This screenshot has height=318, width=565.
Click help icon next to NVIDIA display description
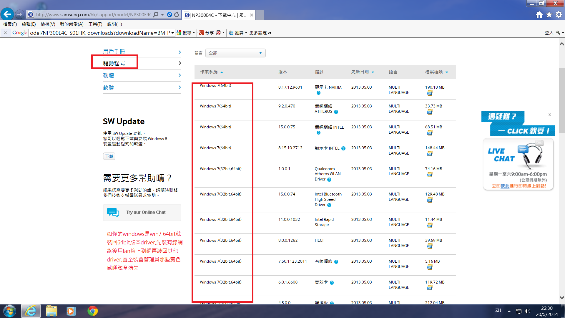(318, 93)
